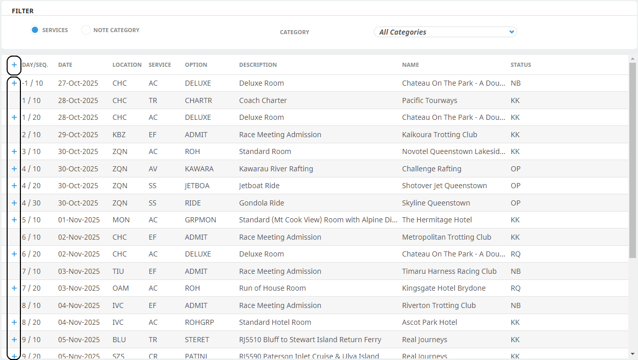Sort by the Status column header

[521, 65]
